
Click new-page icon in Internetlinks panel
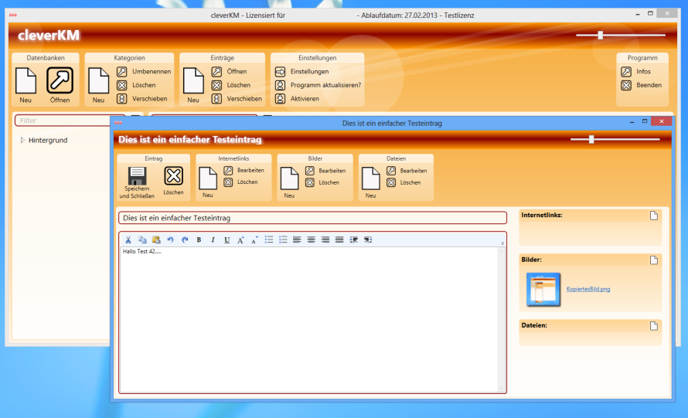[654, 216]
